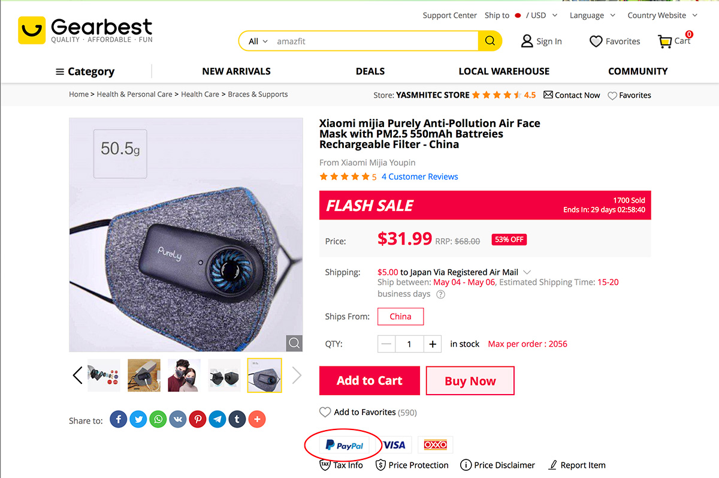Toggle Add to Favorites heart
Screen dimensions: 719x478
(x=325, y=412)
